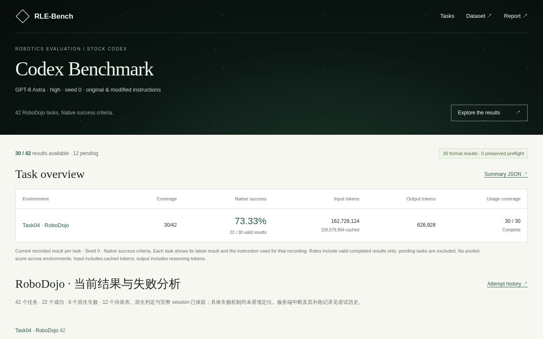This screenshot has height=339, width=543.
Task: Select the 30/42 coverage cell
Action: coord(171,225)
